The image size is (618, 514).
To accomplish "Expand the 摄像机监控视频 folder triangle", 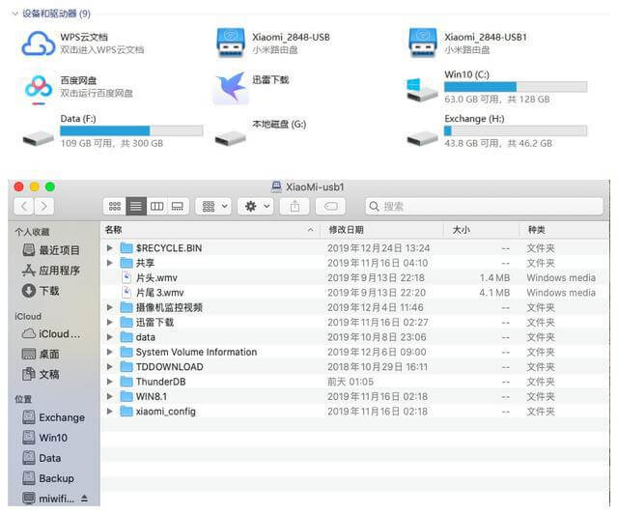I will tap(110, 307).
